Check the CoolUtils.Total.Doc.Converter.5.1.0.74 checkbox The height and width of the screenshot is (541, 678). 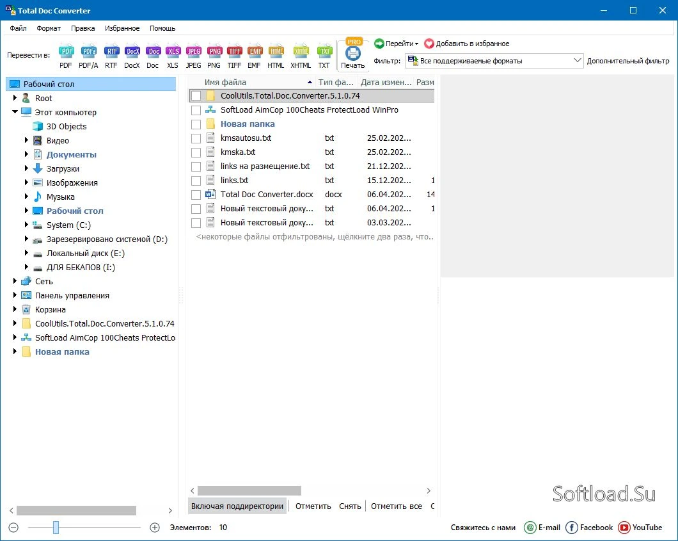pos(196,96)
